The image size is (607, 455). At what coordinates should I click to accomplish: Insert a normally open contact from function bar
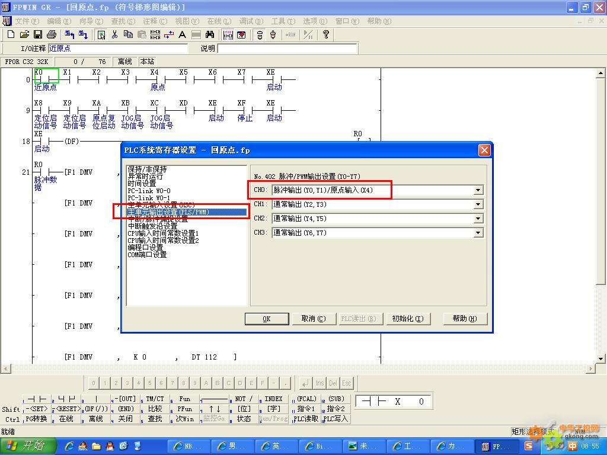37,399
